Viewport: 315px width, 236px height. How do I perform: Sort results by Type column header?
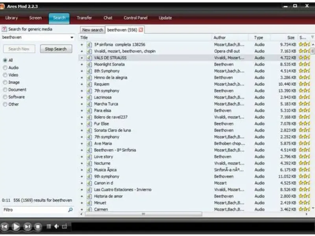tap(259, 37)
